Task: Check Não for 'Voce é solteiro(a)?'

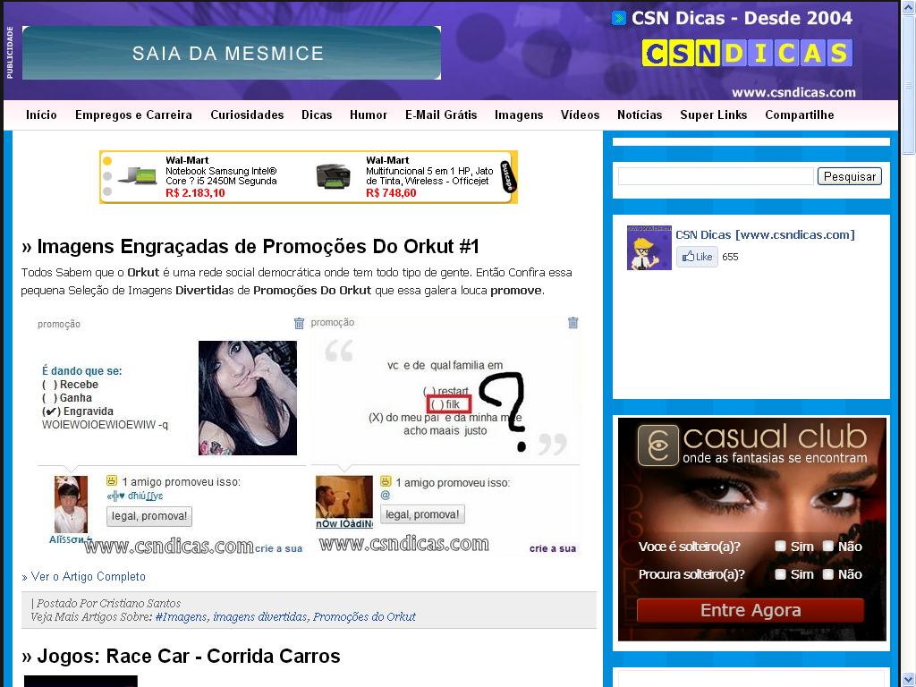Action: 827,547
